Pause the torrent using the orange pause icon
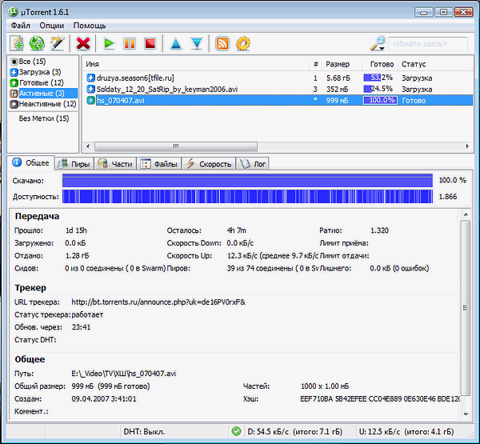 (129, 43)
